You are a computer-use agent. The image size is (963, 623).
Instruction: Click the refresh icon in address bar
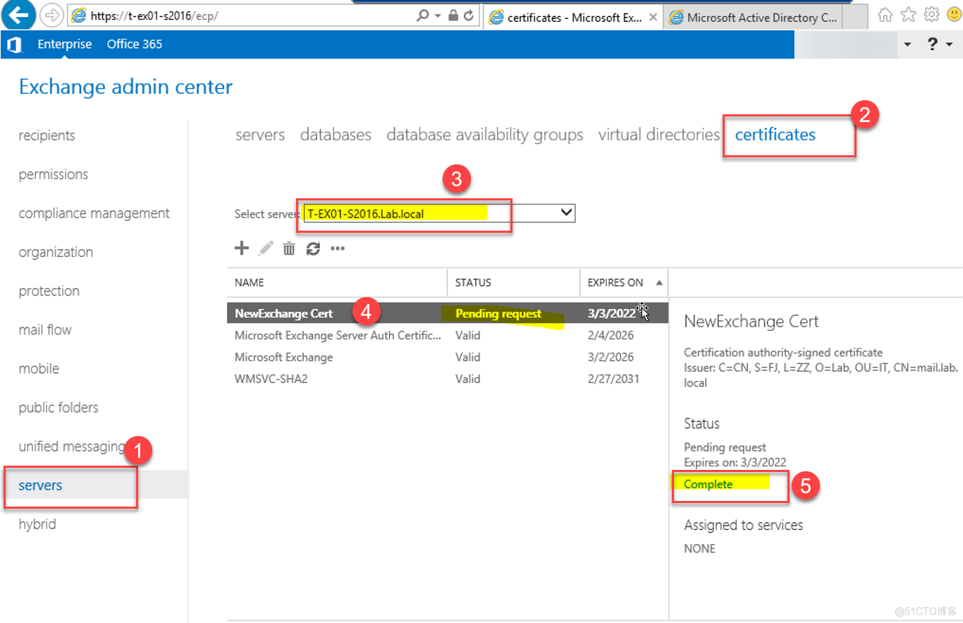coord(469,16)
